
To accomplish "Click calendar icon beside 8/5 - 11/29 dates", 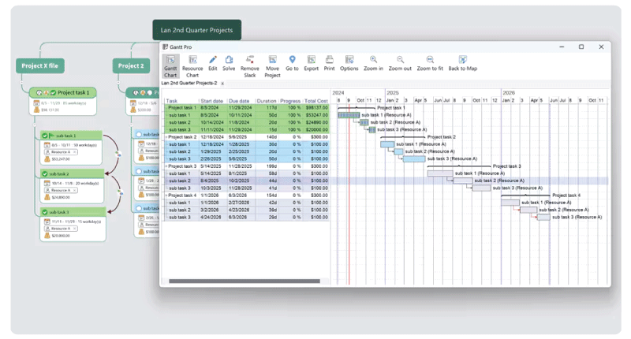I will tap(36, 103).
